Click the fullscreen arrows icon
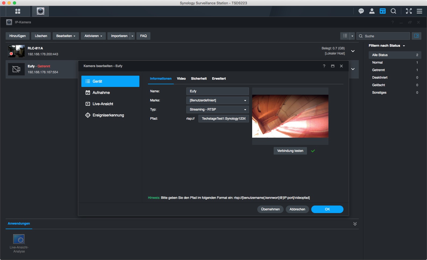Viewport: 427px width, 260px height. click(x=409, y=11)
